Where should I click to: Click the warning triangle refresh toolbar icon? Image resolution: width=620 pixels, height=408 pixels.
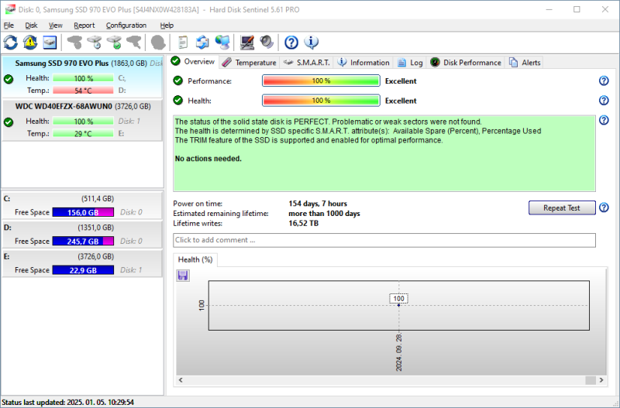(x=30, y=43)
